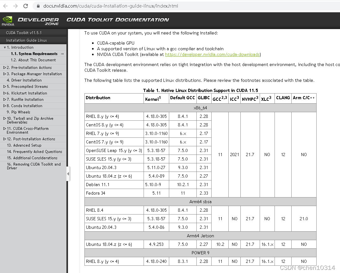Image resolution: width=340 pixels, height=273 pixels.
Task: Open 11. CUDA Cross-Platform Environment section
Action: (28, 130)
